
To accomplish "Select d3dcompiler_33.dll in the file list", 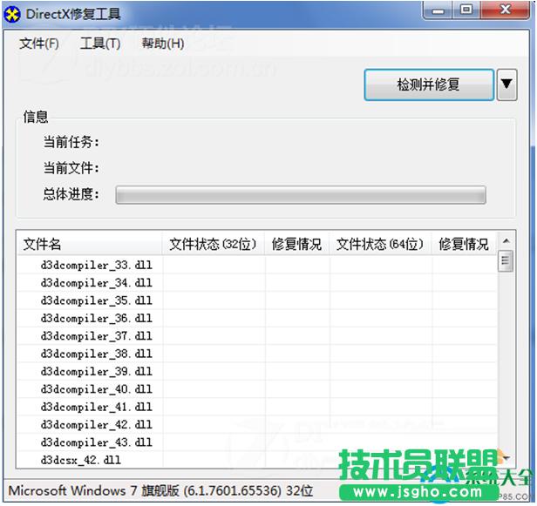I will tap(96, 265).
